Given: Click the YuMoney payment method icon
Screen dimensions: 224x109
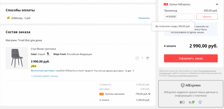Looking at the screenshot, I should (x=9, y=18).
